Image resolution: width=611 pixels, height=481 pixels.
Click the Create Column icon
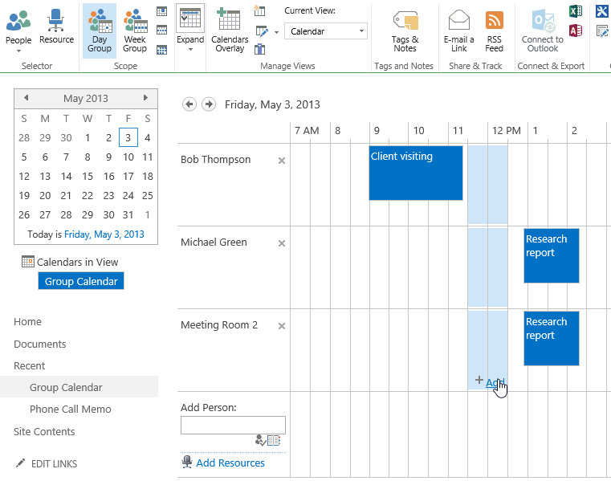click(x=259, y=49)
